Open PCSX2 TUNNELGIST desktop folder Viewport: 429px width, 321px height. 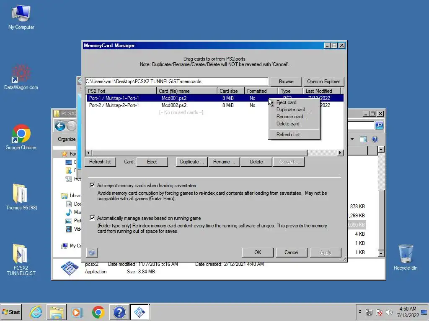(21, 260)
